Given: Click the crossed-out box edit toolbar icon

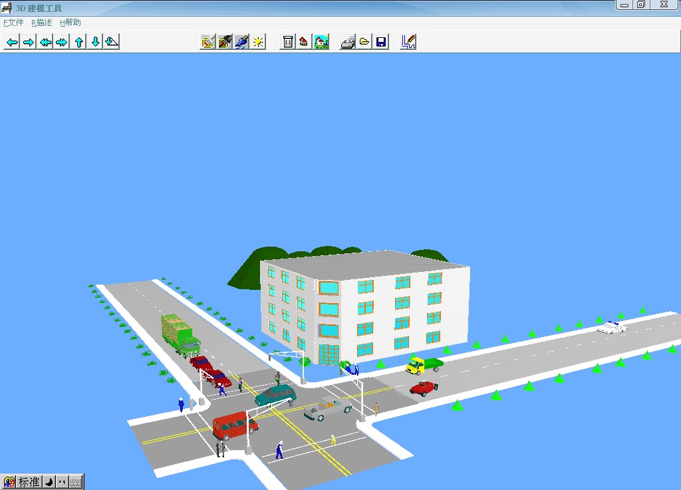Looking at the screenshot, I should click(x=208, y=42).
